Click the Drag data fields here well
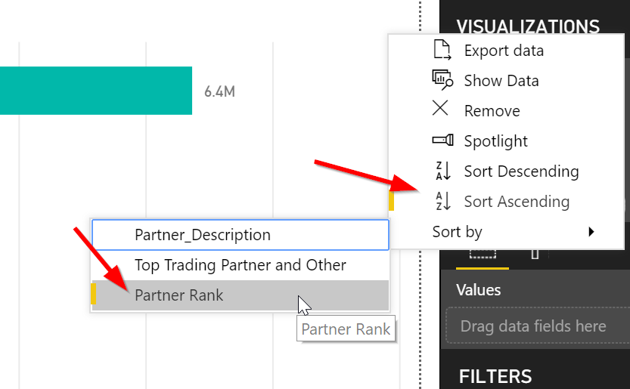This screenshot has height=389, width=630. pos(533,326)
